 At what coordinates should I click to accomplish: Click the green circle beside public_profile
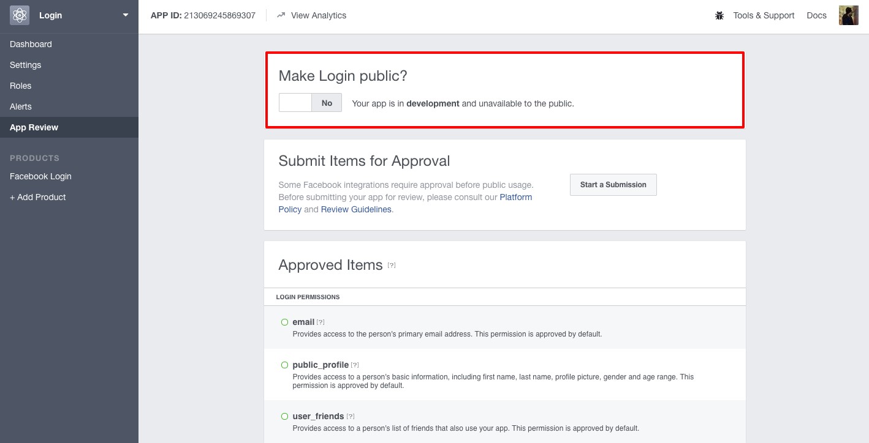284,365
